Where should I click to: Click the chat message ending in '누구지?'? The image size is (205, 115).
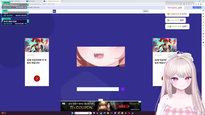tap(177, 14)
